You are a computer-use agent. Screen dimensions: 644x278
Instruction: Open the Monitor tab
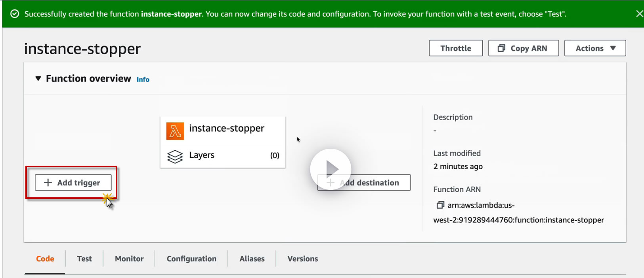[x=129, y=259]
